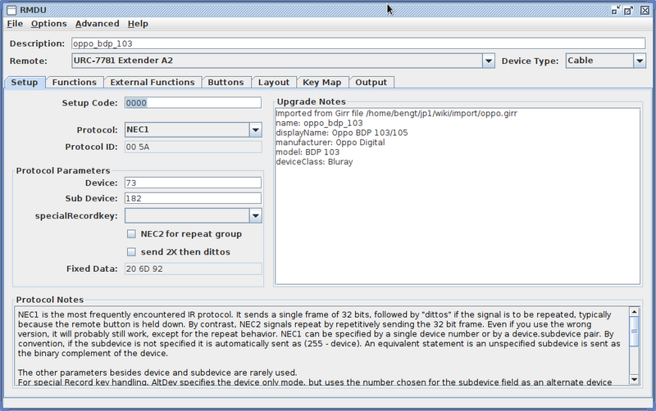Enable send 2X then dittos checkbox

(x=131, y=252)
